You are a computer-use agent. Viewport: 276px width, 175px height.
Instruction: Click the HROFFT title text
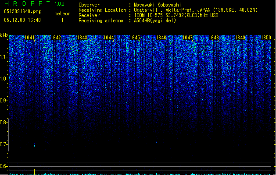tap(27, 3)
